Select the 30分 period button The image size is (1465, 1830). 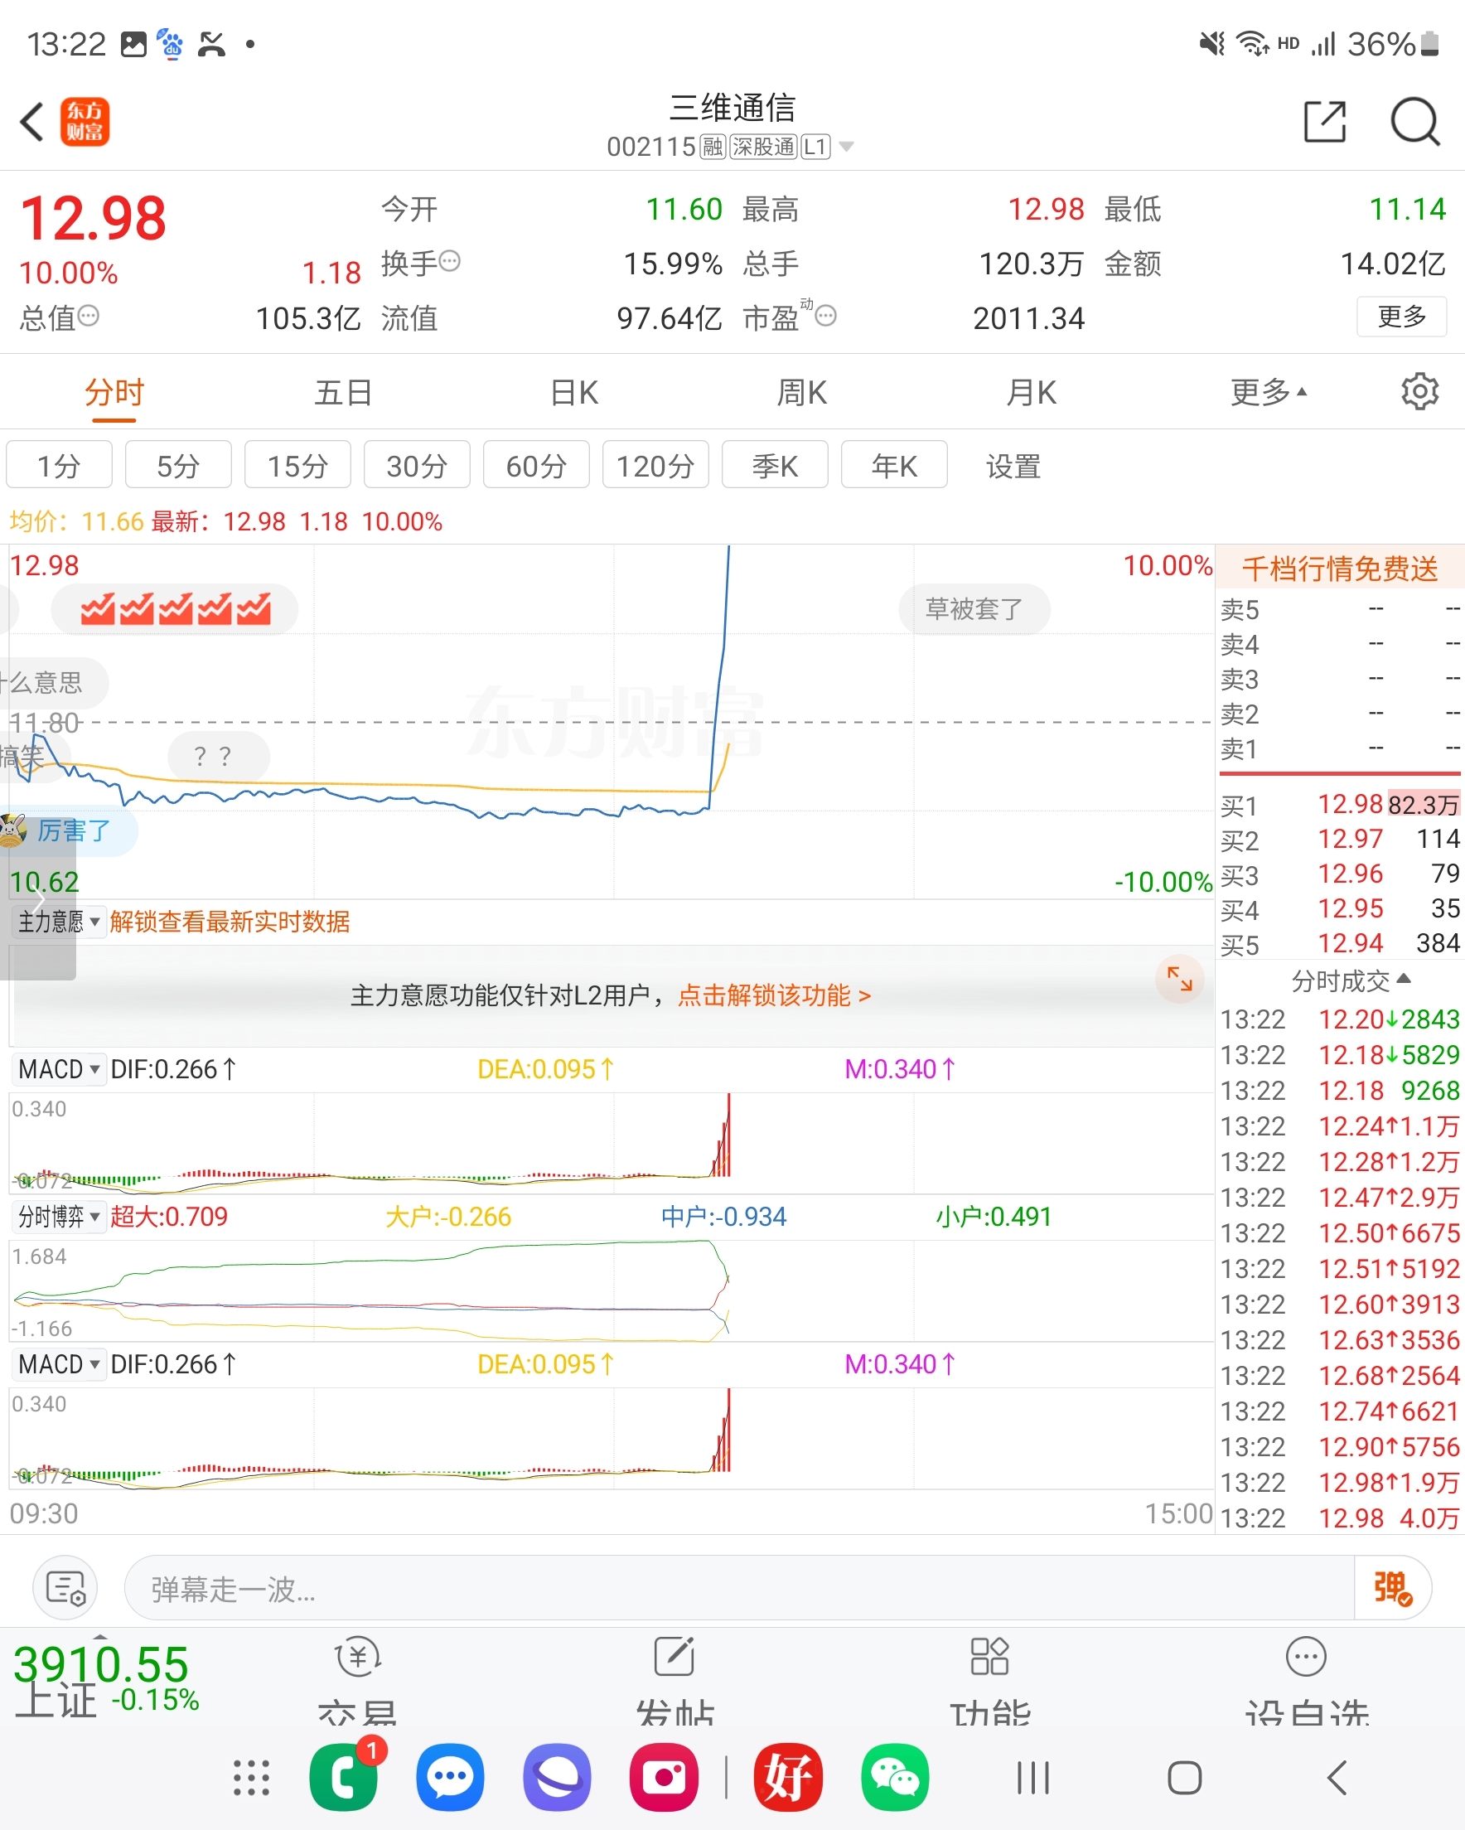pyautogui.click(x=417, y=465)
